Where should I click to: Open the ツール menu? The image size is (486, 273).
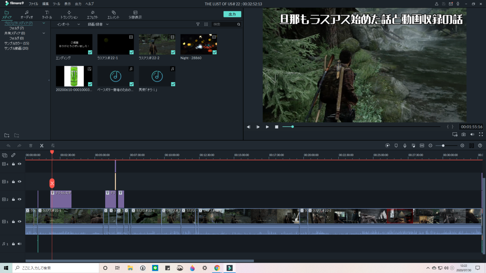pyautogui.click(x=56, y=4)
